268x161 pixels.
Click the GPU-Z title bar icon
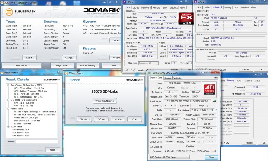149,73
